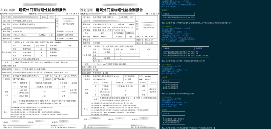Viewport: 271px width, 129px height.
Task: Click test date 2022.06.17
Action: click(x=149, y=40)
